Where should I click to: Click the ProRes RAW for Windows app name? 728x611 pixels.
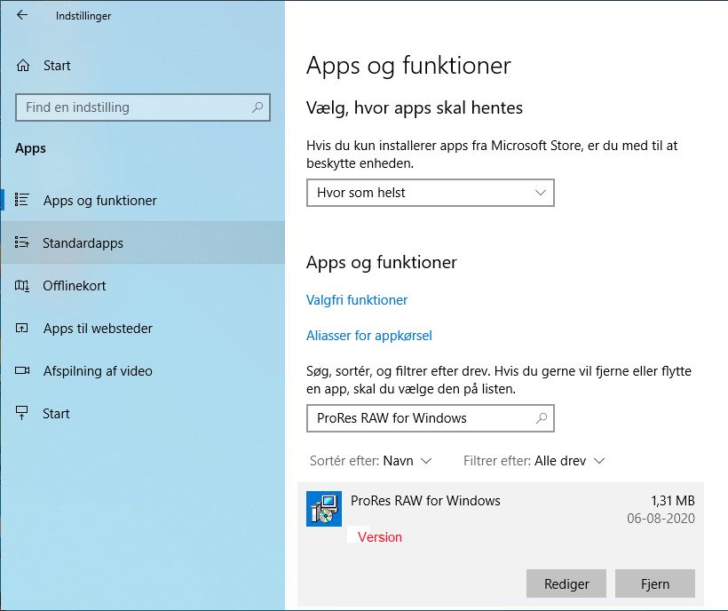(x=425, y=501)
